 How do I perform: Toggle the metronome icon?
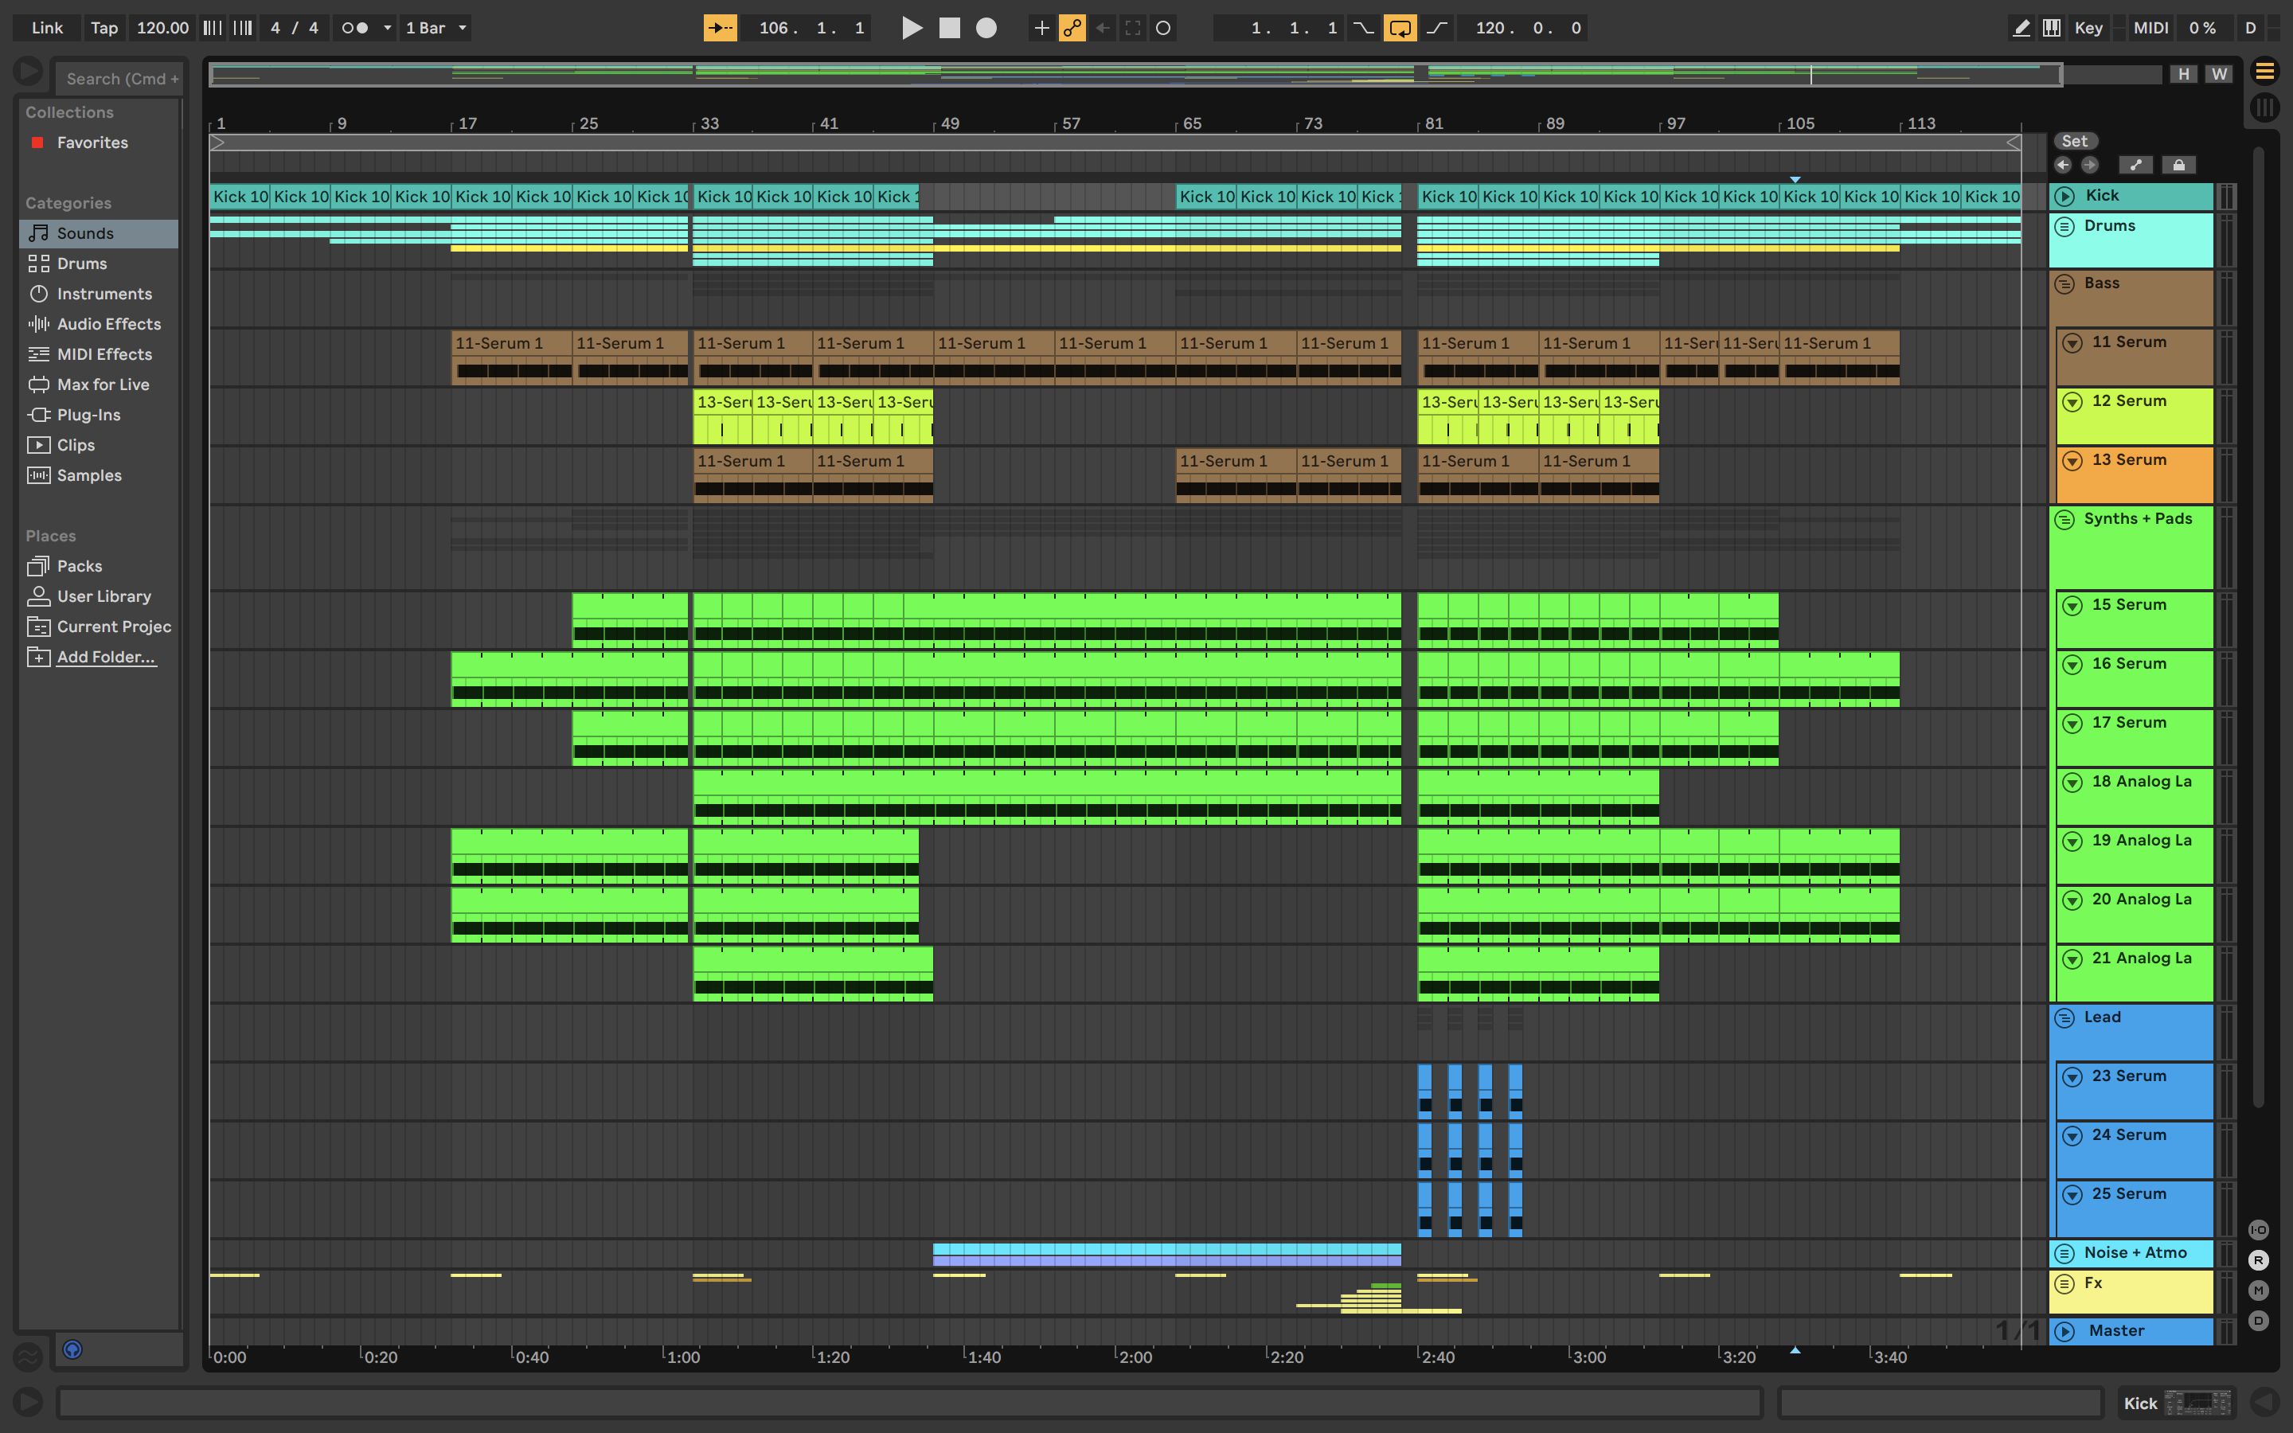pos(354,28)
